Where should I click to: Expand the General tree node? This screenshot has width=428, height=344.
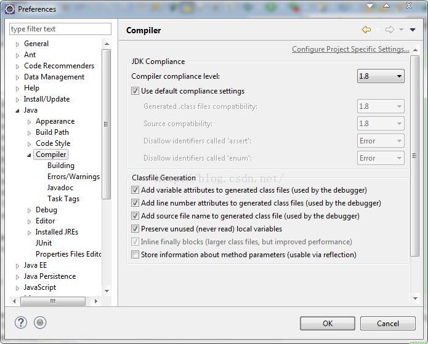click(x=17, y=44)
